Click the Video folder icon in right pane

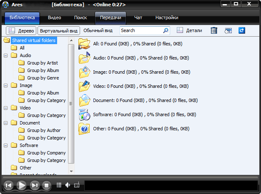[x=84, y=86]
